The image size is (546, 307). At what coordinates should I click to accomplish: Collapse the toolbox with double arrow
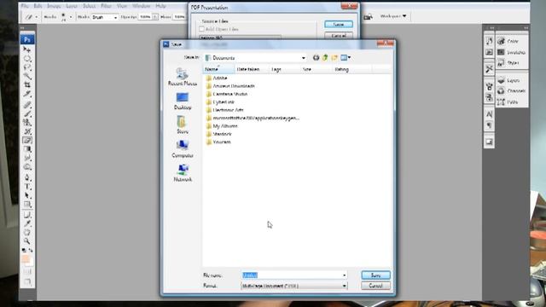(22, 27)
